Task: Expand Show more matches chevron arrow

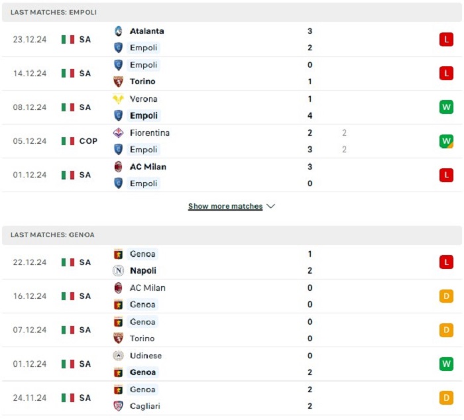Action: (270, 206)
